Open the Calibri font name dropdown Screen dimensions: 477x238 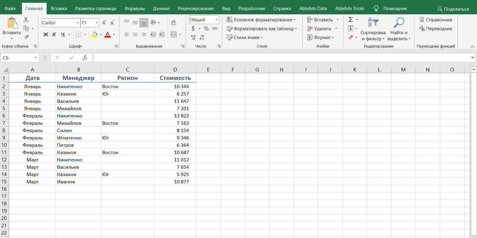coord(78,23)
